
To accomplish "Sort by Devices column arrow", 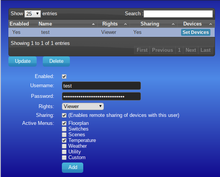I will (x=210, y=24).
